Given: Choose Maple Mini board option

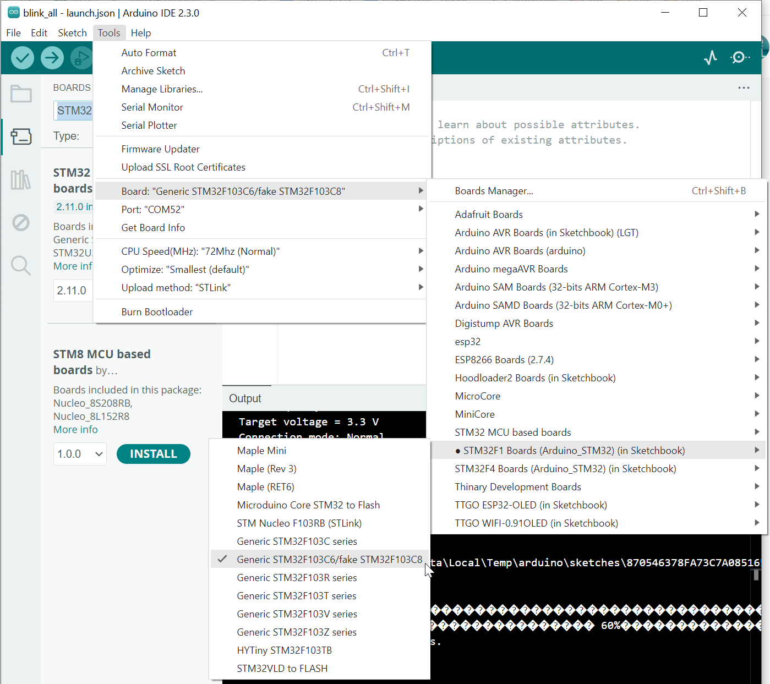Looking at the screenshot, I should point(261,451).
